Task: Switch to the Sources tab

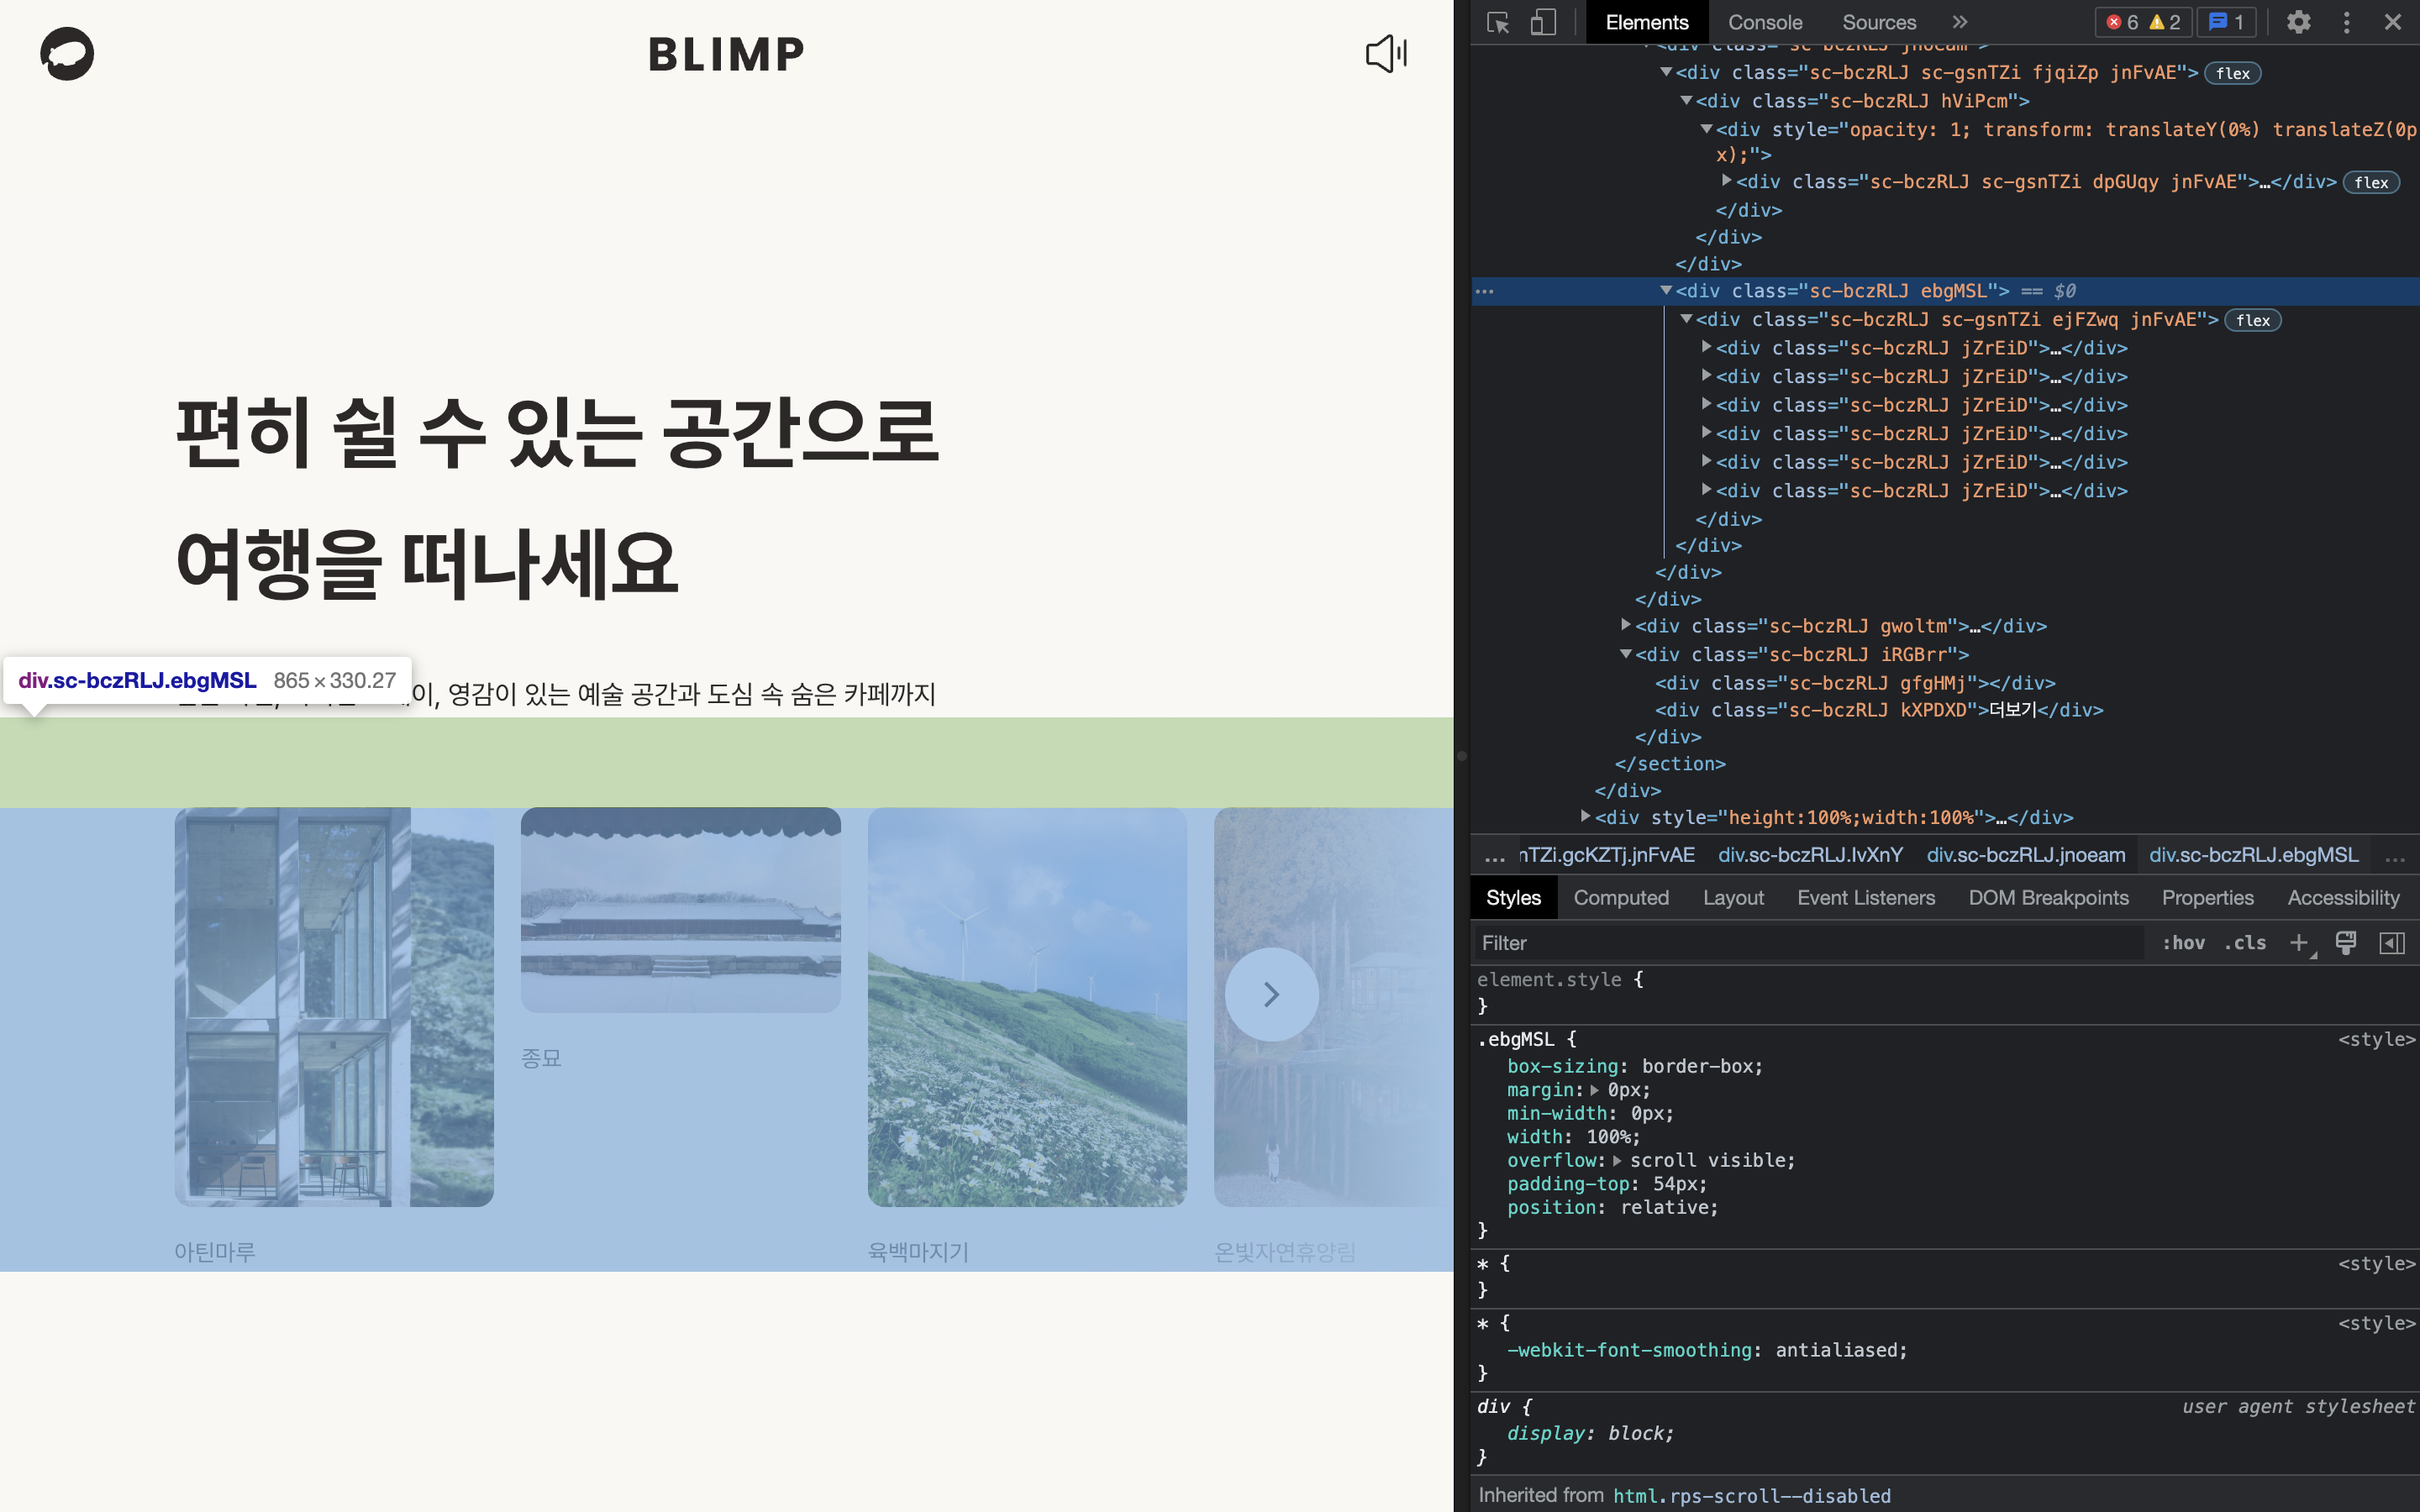Action: (1879, 22)
